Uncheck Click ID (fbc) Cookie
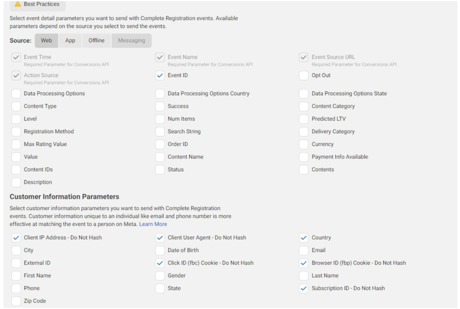 [160, 263]
